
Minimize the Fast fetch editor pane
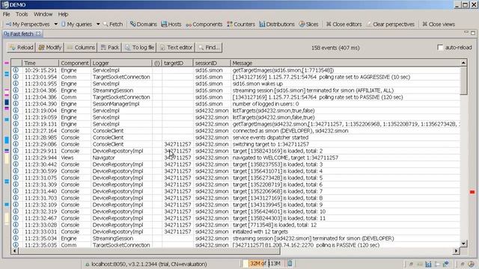(466, 32)
